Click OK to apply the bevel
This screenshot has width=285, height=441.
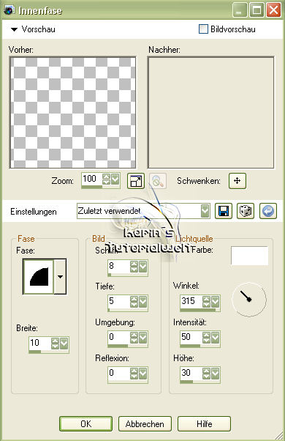[x=85, y=424]
